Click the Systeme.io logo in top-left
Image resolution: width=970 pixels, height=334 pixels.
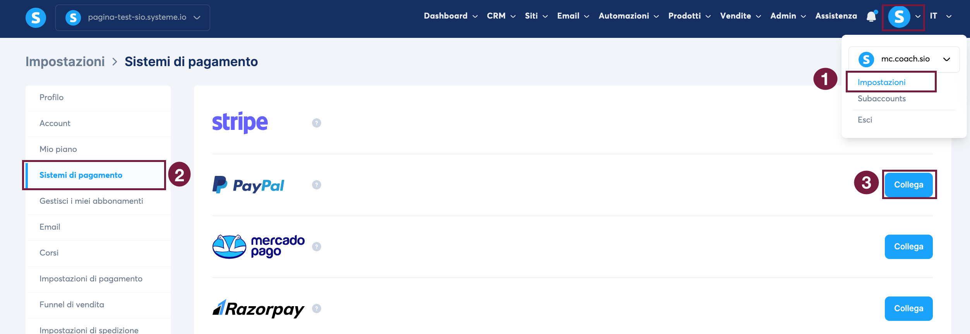(x=36, y=18)
